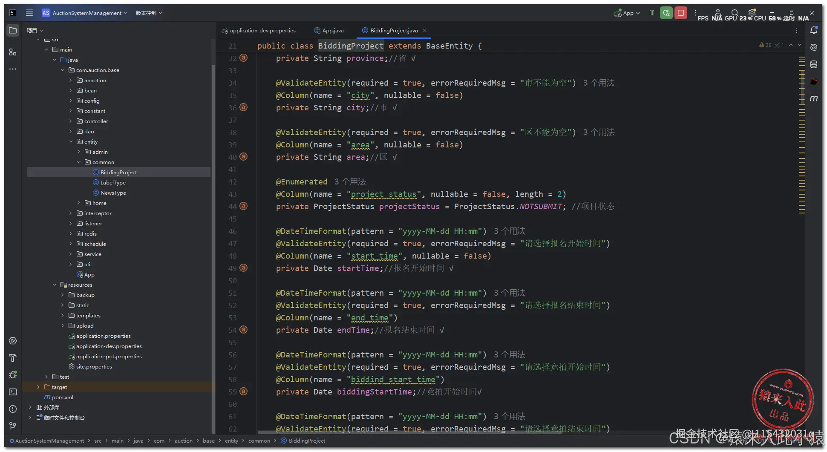The height and width of the screenshot is (452, 827).
Task: Expand the External Libraries node
Action: pos(30,407)
